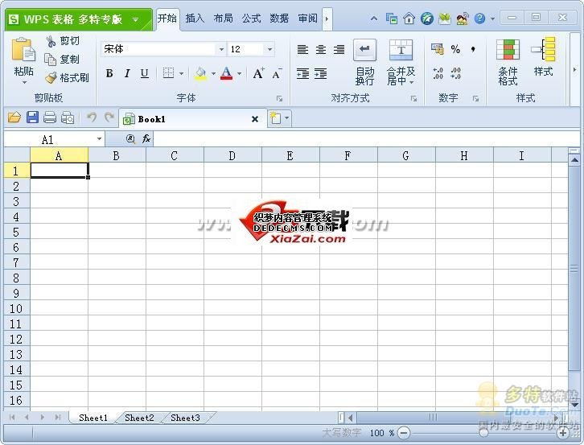584x445 pixels.
Task: Click the zoom slider handle
Action: (x=483, y=433)
